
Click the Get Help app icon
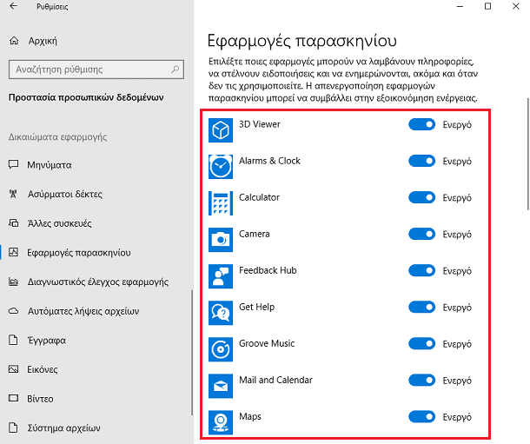point(221,313)
